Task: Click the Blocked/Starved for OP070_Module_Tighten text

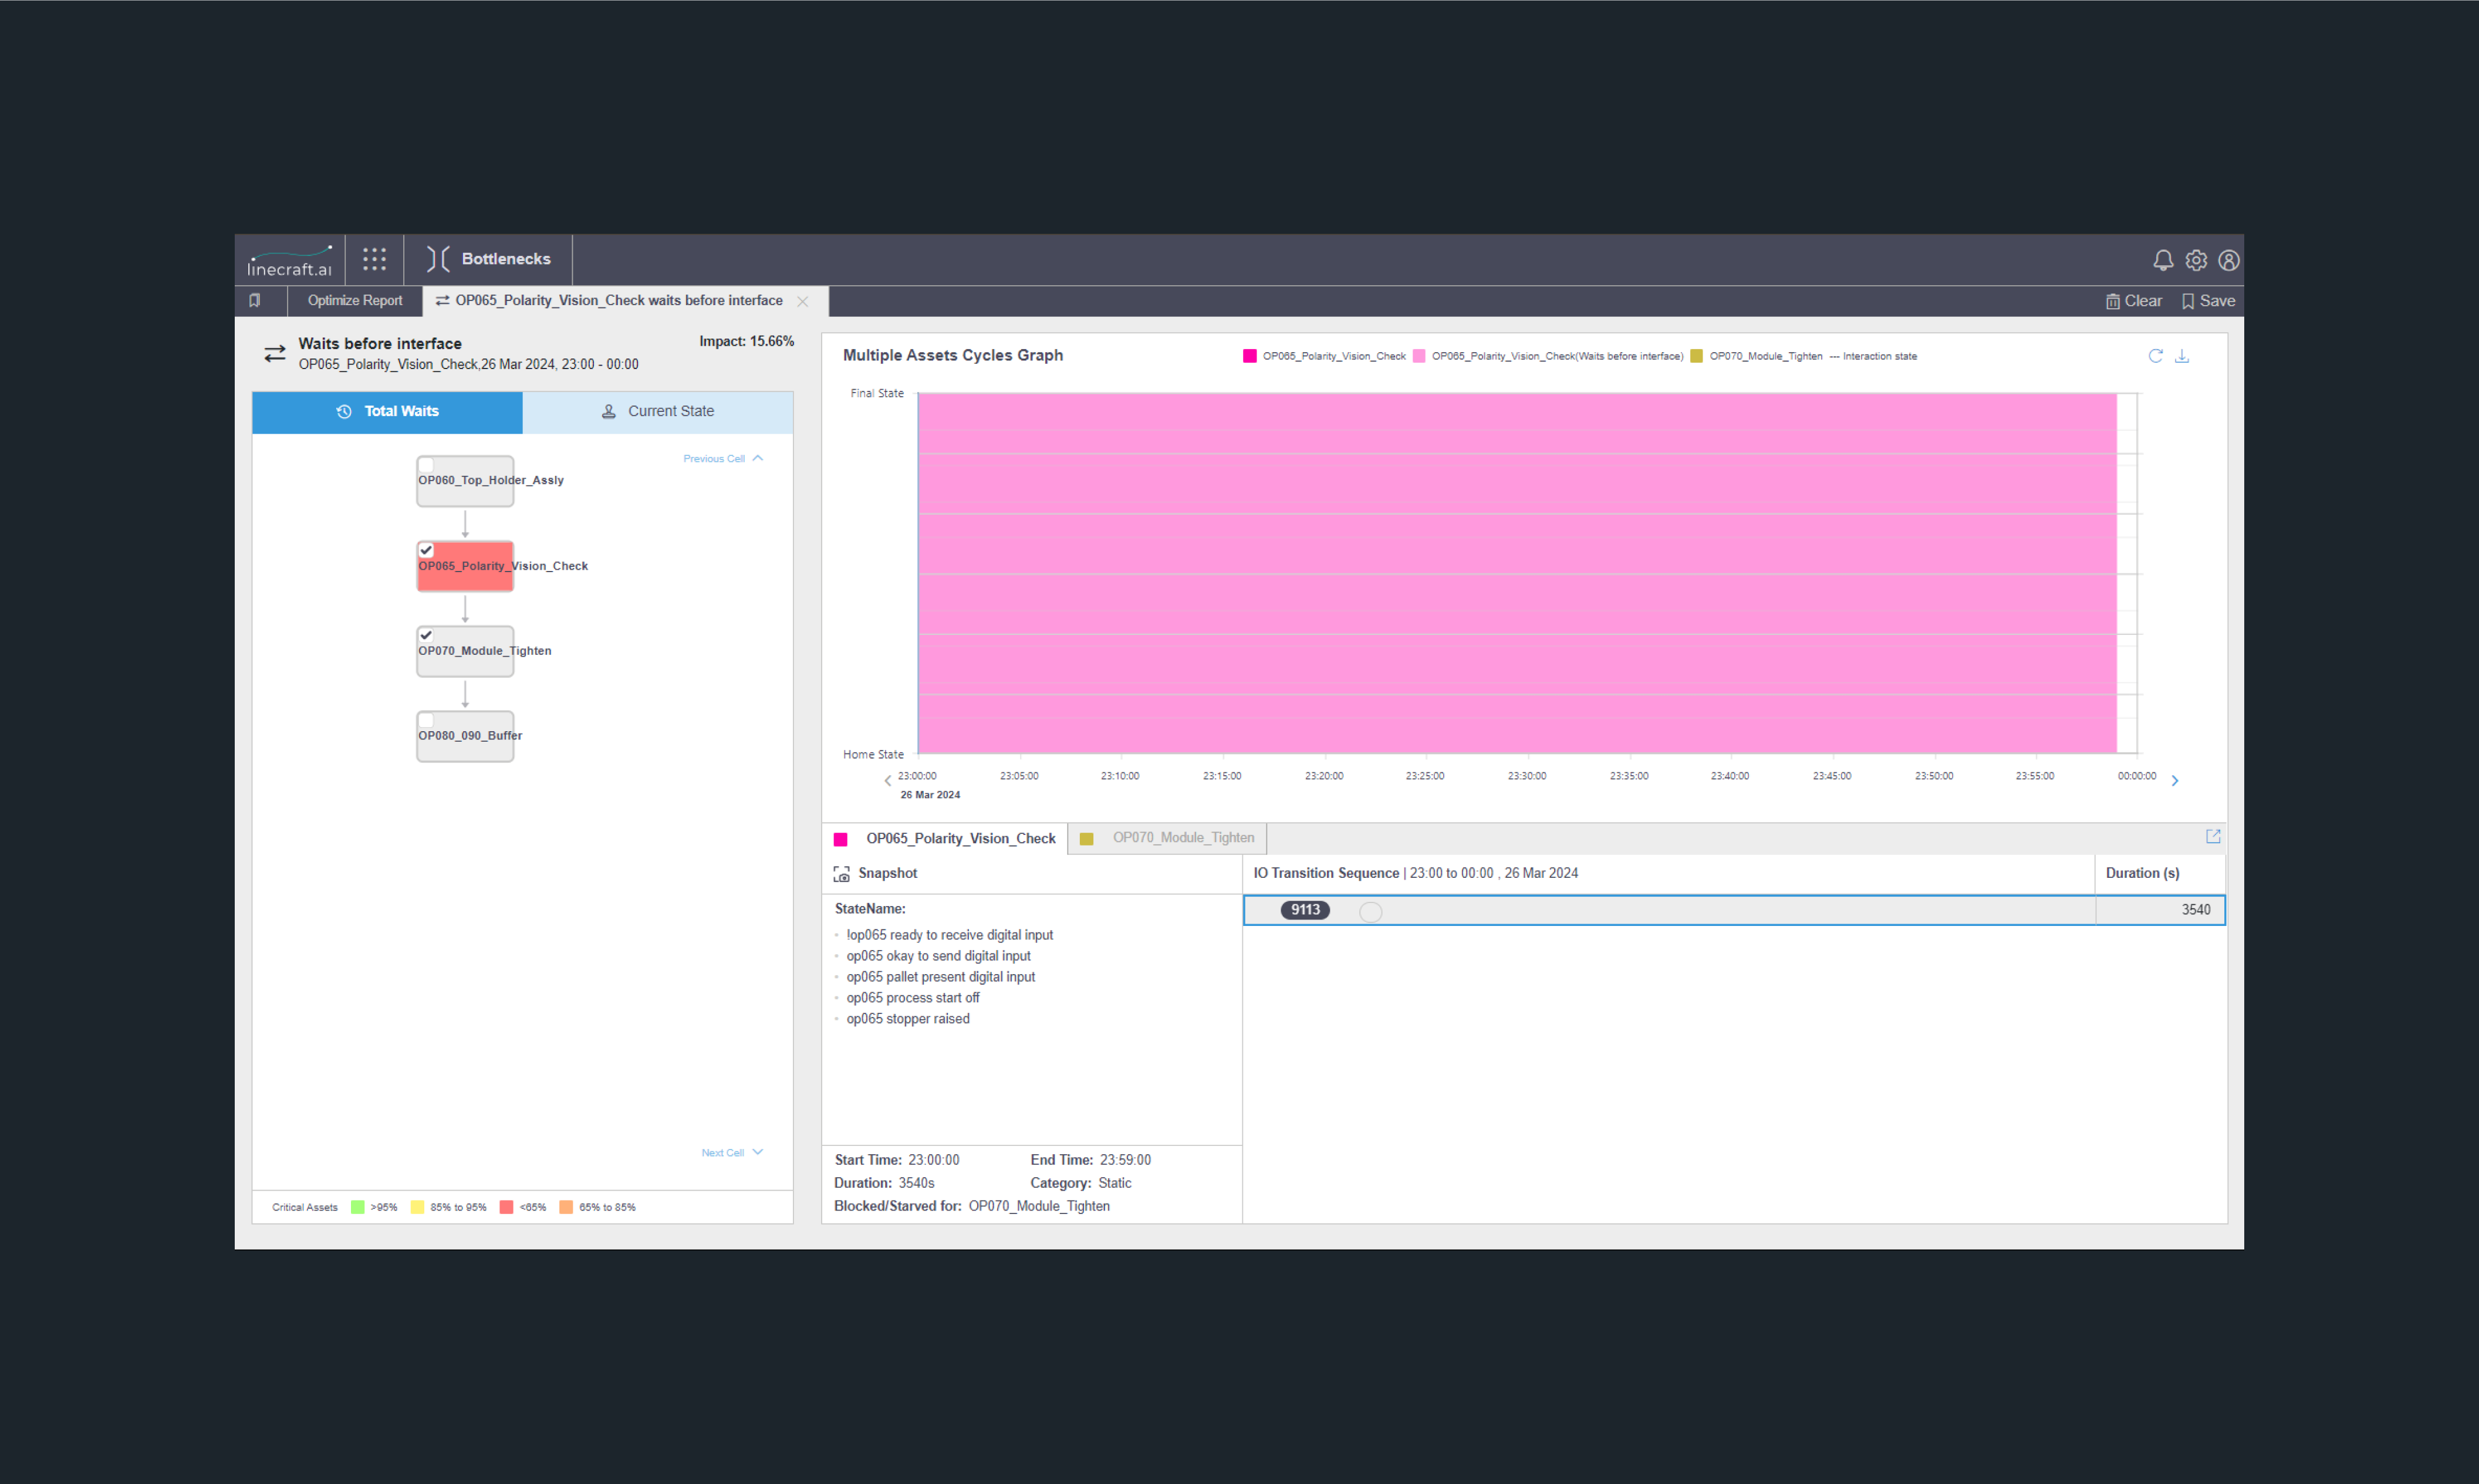Action: point(971,1206)
